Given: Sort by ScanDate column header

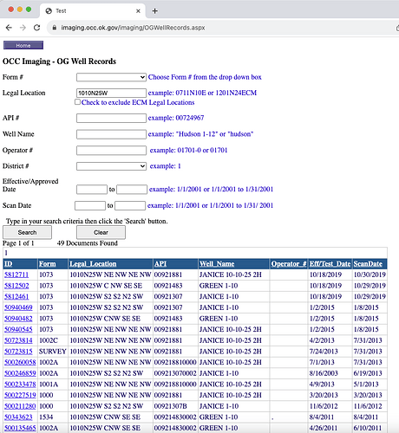Looking at the screenshot, I should (x=368, y=264).
